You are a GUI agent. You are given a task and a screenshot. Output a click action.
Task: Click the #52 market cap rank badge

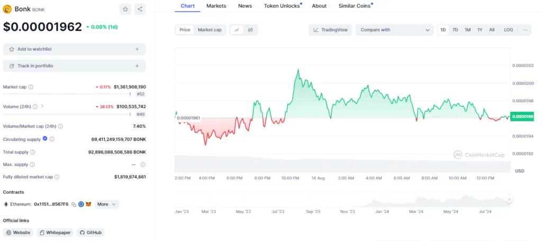140,94
